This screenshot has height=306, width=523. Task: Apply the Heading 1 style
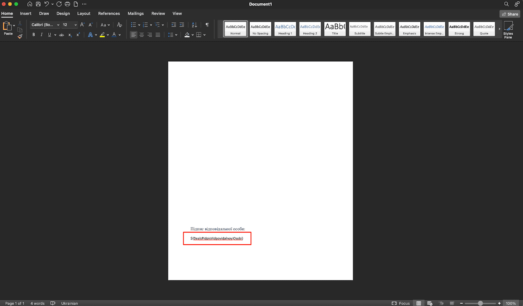(x=285, y=29)
